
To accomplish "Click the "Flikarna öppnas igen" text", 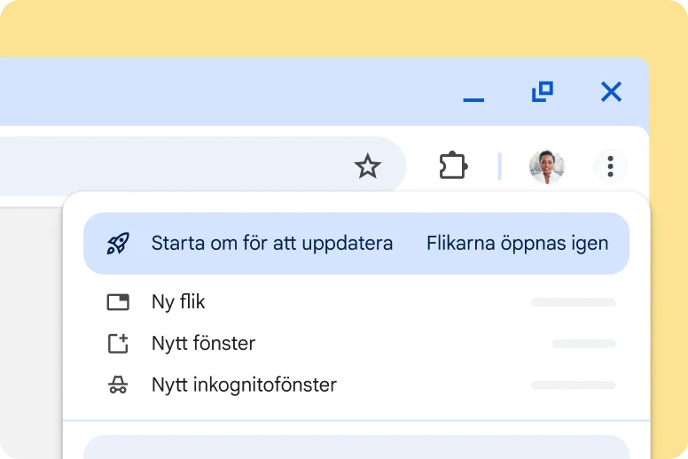I will coord(517,244).
